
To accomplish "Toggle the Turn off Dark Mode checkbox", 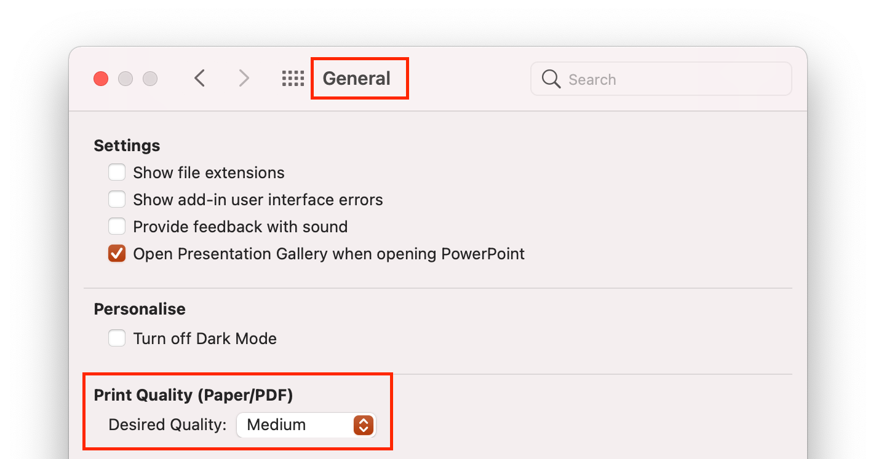I will [x=117, y=338].
